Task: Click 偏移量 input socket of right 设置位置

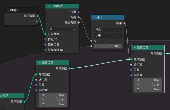Action: [131, 75]
